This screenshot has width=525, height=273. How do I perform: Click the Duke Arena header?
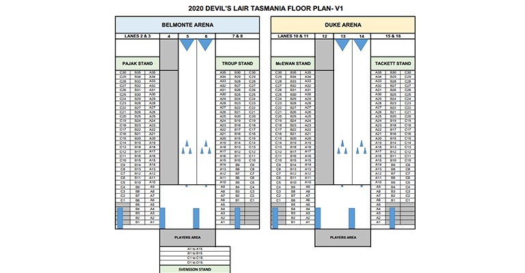coord(343,25)
